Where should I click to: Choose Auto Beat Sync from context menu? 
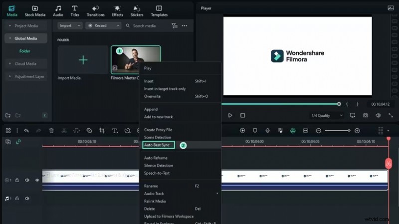(x=157, y=145)
